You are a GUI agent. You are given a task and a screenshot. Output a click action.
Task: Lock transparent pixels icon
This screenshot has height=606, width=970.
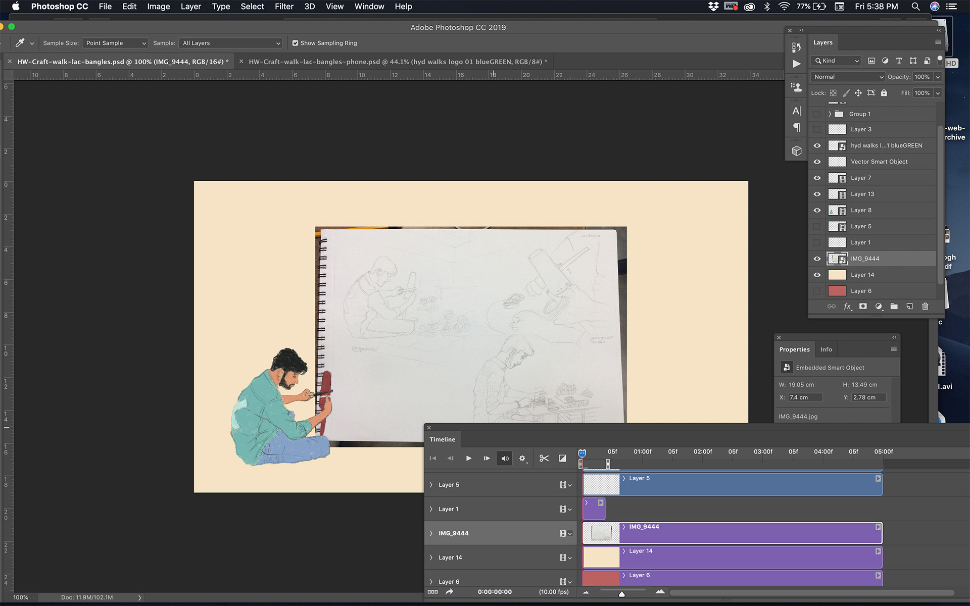point(833,93)
